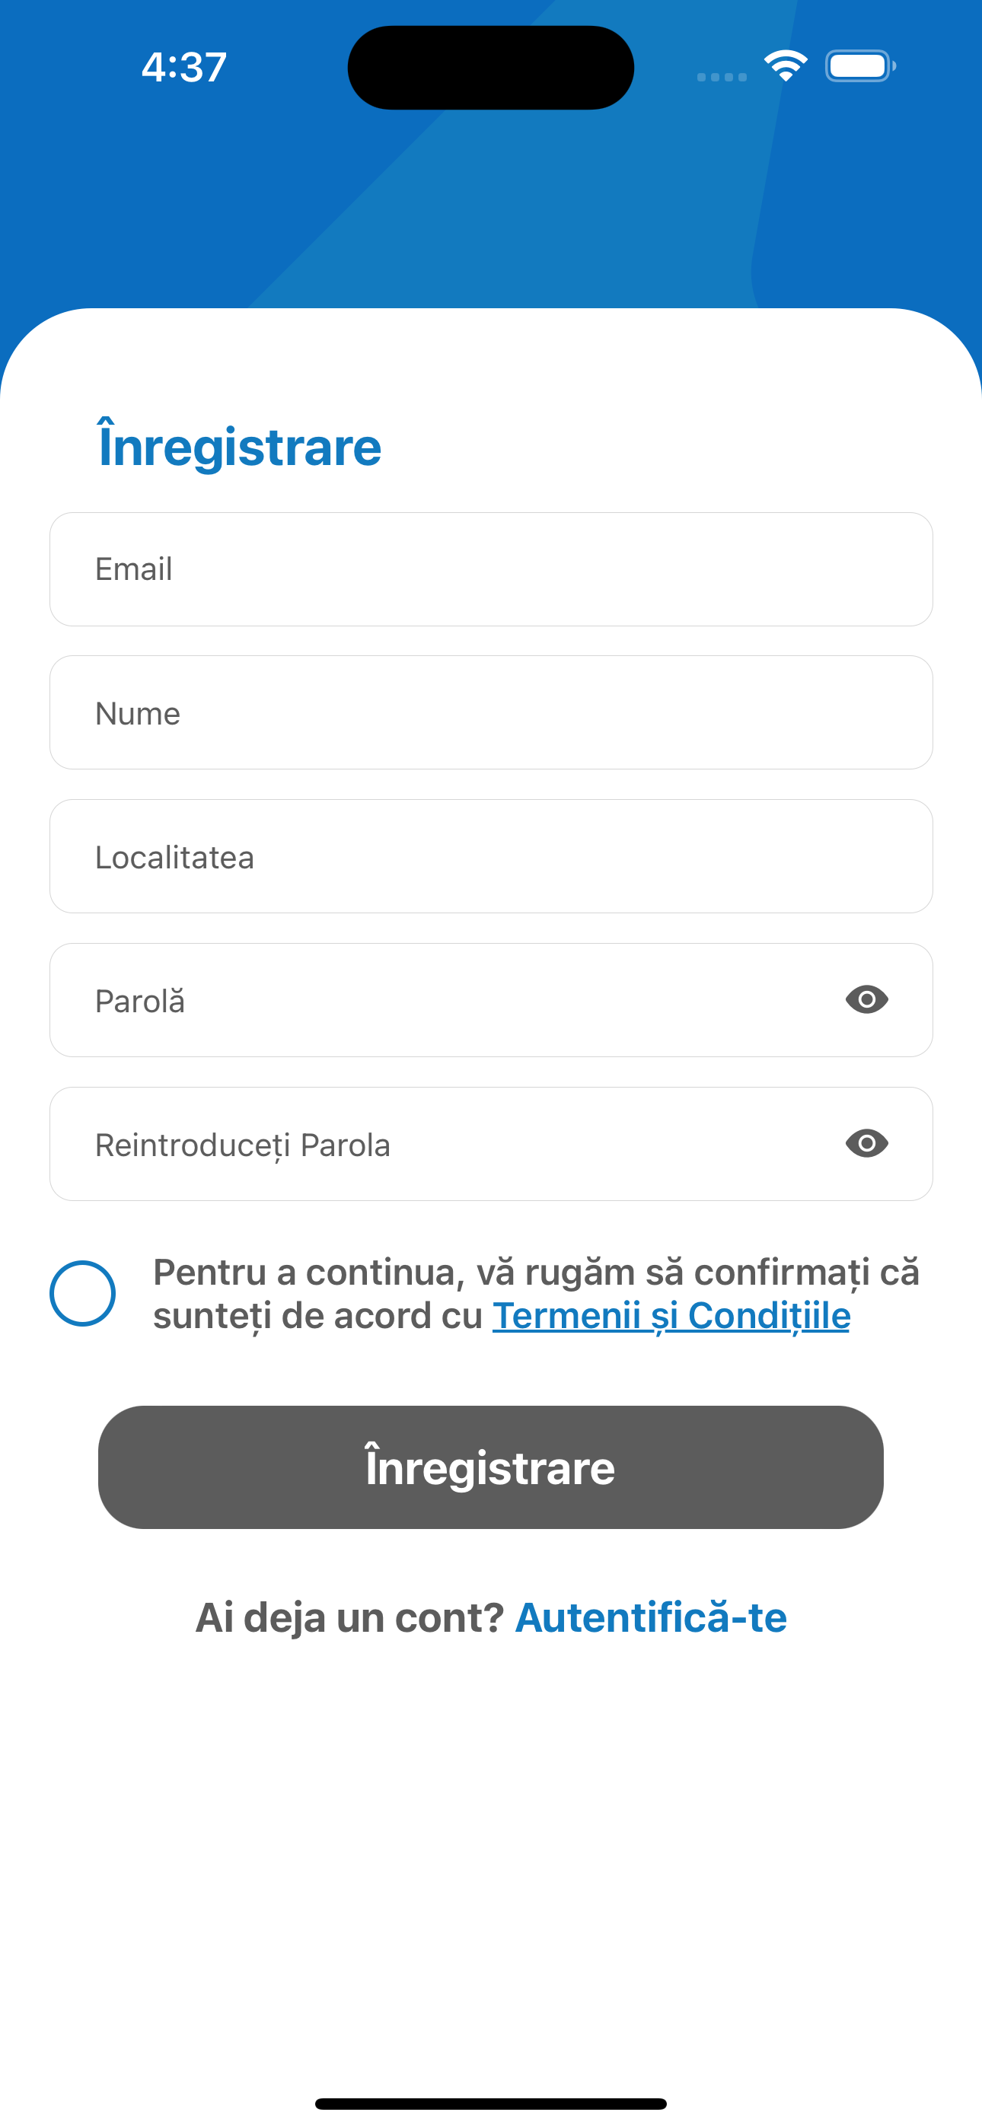Tap the battery indicator icon
The image size is (982, 2128).
click(859, 66)
